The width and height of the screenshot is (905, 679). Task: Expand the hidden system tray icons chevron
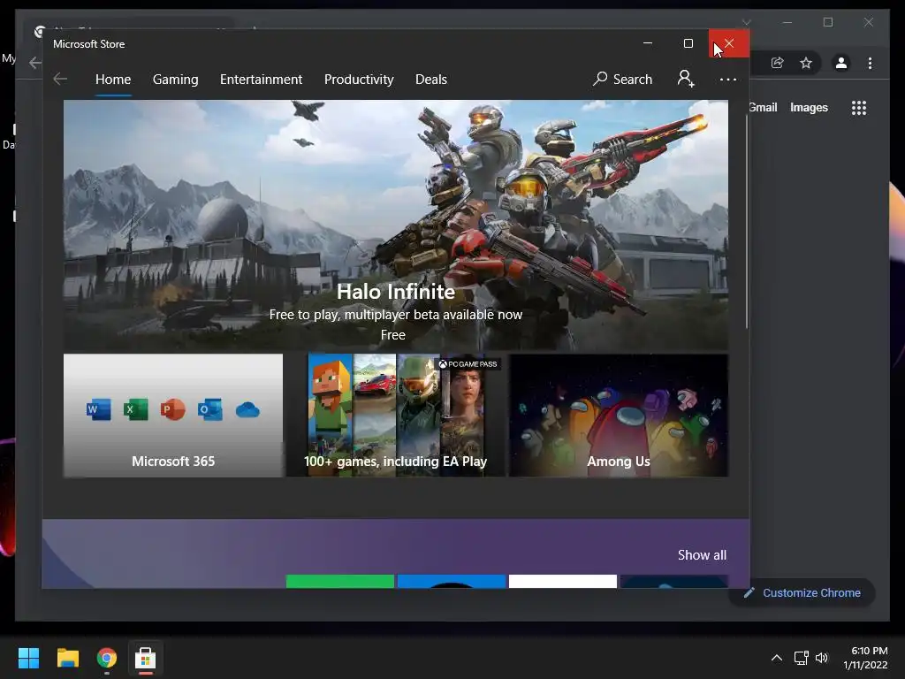click(777, 658)
